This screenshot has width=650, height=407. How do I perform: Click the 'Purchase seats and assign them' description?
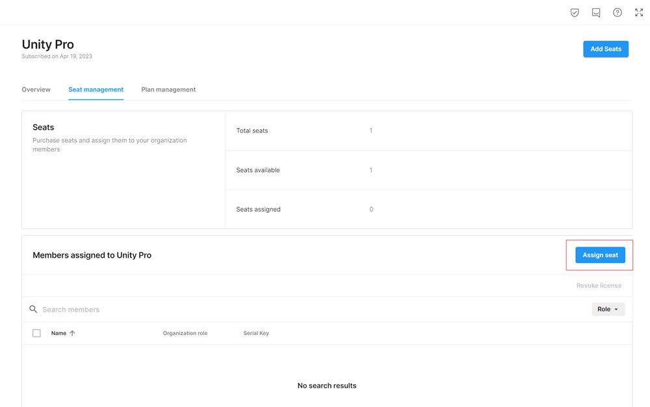point(110,145)
